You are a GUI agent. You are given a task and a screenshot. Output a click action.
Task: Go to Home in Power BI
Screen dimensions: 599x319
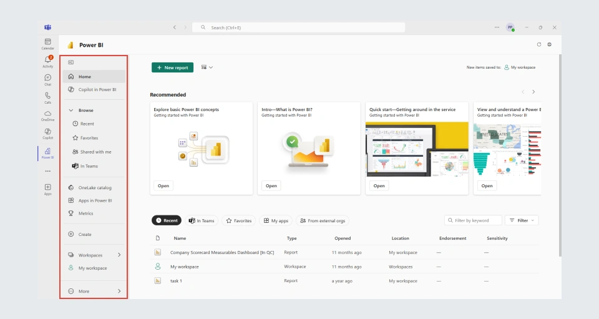[94, 76]
